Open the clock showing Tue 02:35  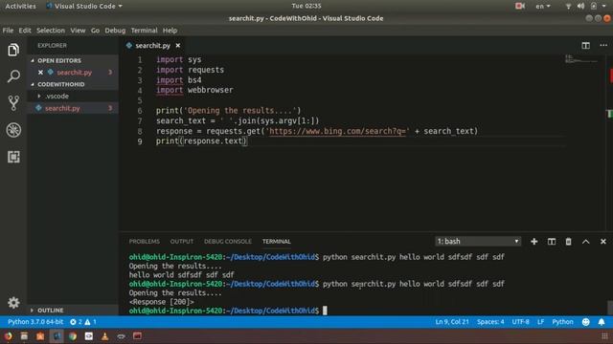click(306, 6)
